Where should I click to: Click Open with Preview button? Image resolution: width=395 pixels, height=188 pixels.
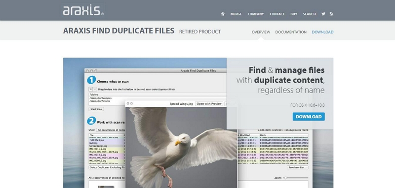[209, 104]
